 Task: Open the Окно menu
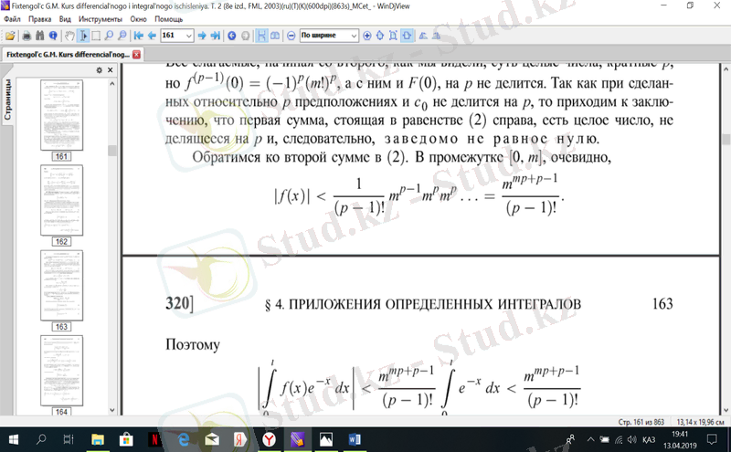tap(138, 19)
